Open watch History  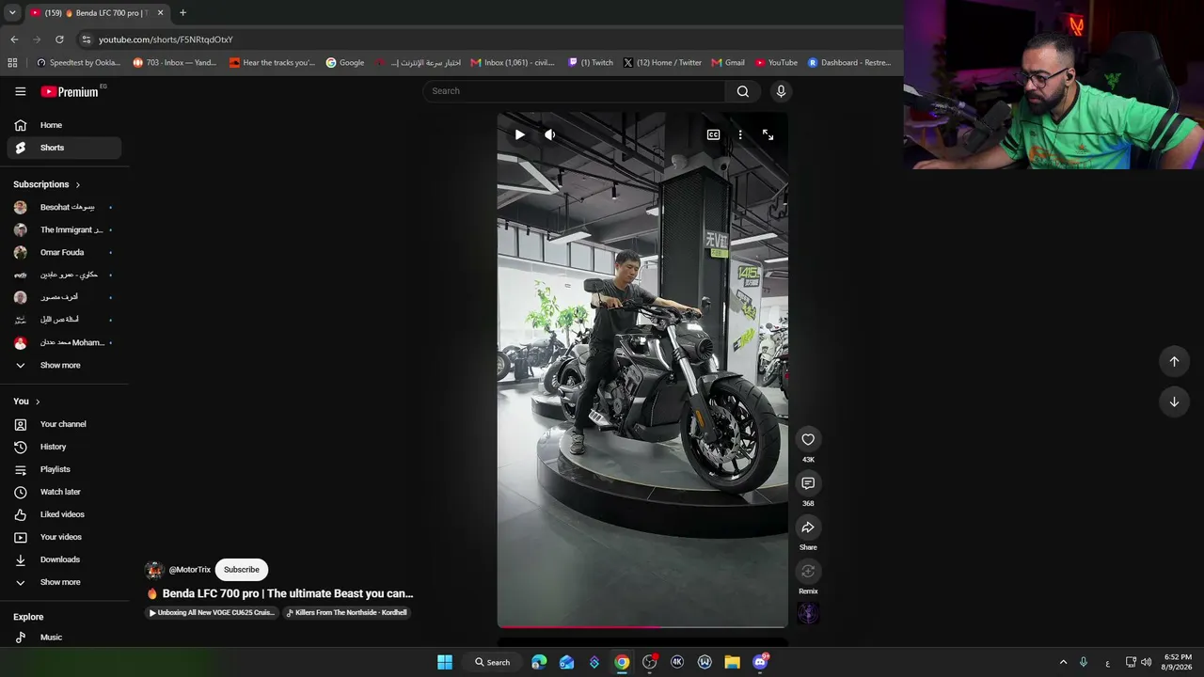[x=64, y=447]
